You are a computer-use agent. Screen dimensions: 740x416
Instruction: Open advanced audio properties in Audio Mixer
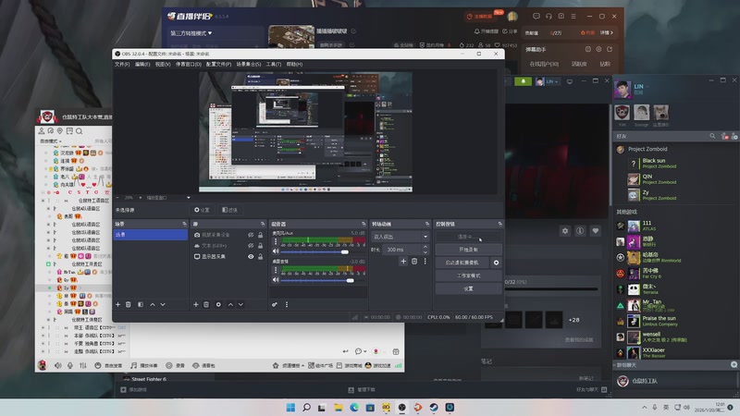275,305
